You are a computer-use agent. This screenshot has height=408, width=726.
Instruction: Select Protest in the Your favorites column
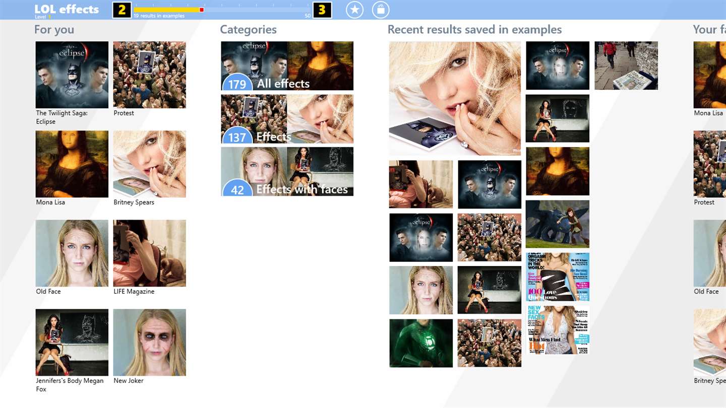[710, 164]
